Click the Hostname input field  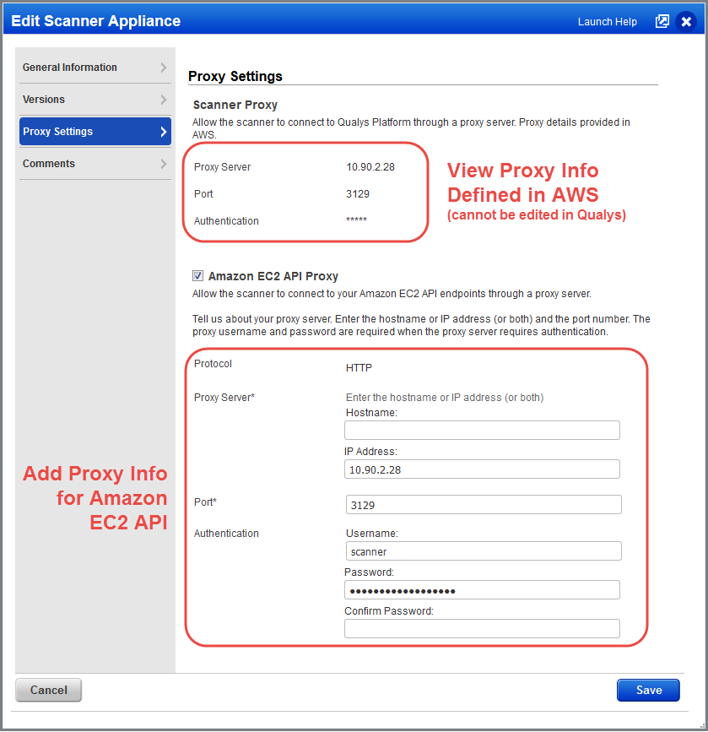pos(482,430)
